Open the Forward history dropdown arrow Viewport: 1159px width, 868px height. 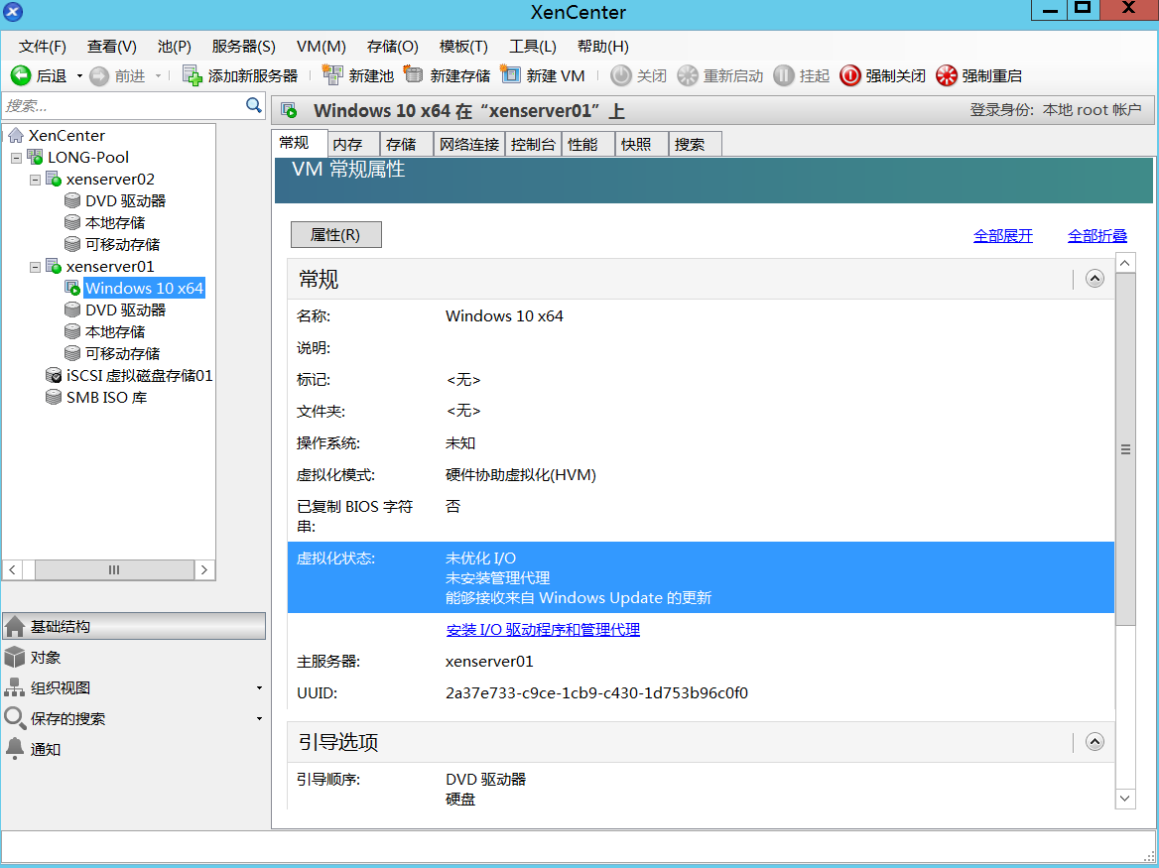click(158, 76)
